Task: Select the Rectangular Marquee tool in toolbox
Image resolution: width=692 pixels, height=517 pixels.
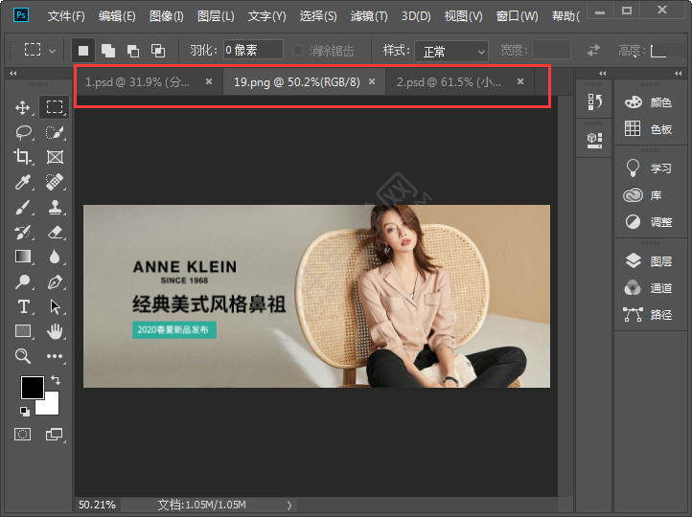Action: 55,107
